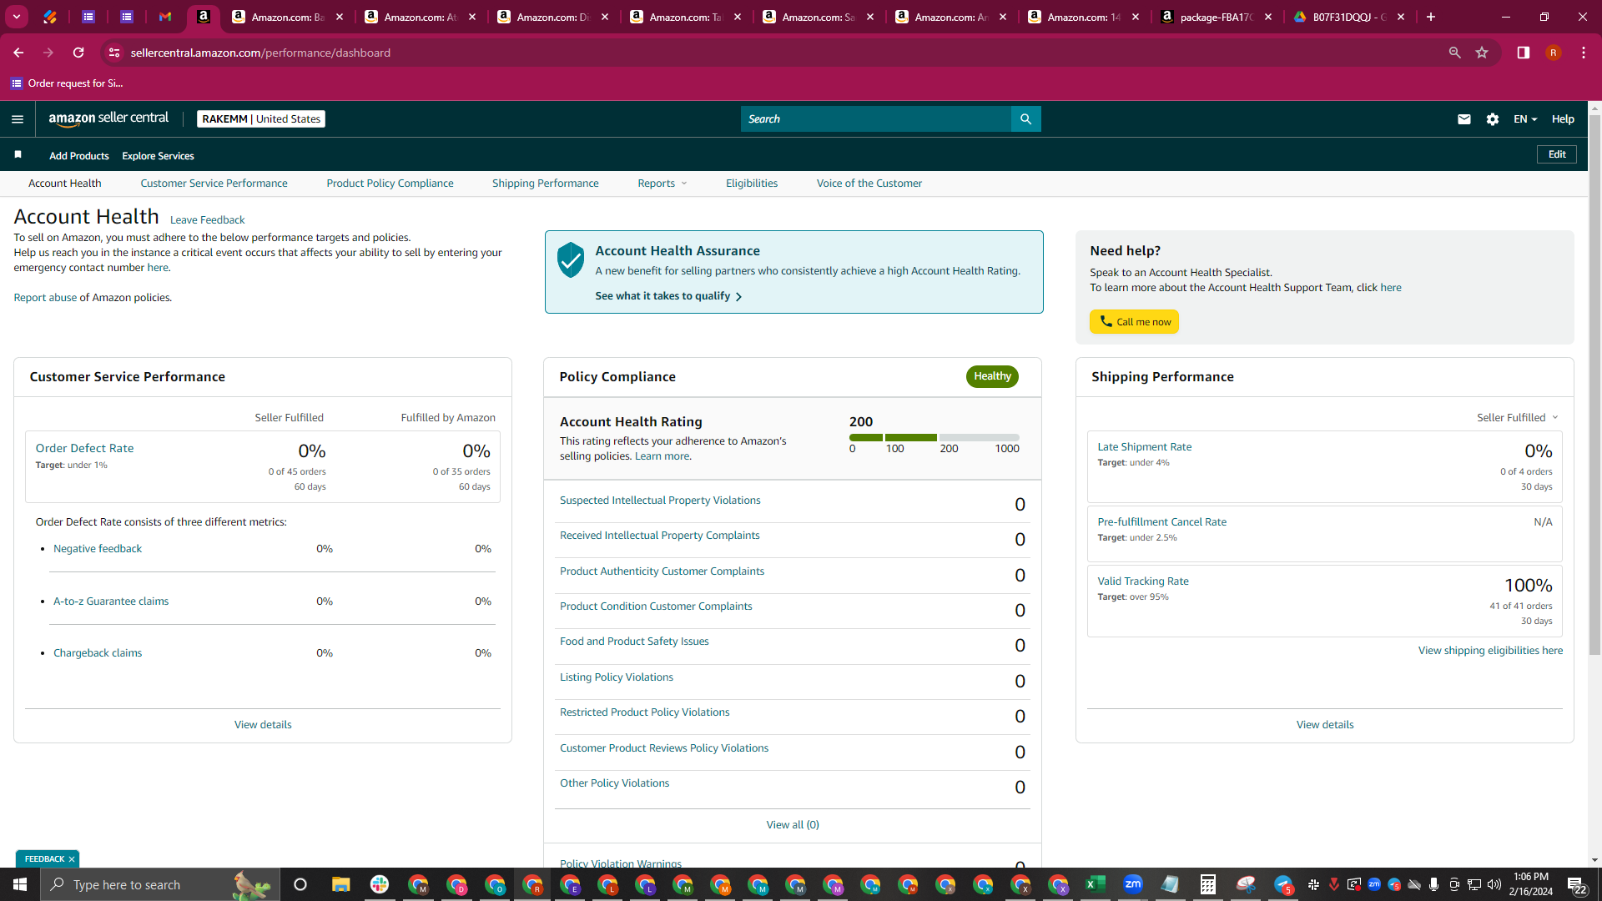Click the Add Products menu item
1602x901 pixels.
pyautogui.click(x=79, y=156)
